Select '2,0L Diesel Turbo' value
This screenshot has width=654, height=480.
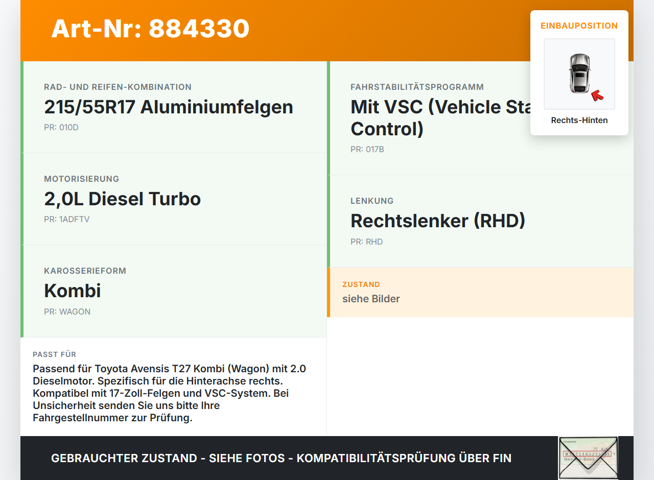[x=123, y=199]
